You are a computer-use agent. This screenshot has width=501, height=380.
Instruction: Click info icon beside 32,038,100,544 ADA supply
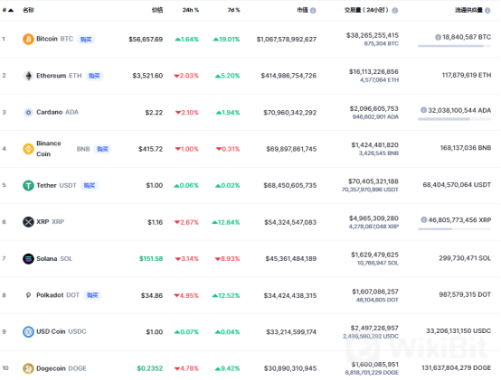pos(423,110)
